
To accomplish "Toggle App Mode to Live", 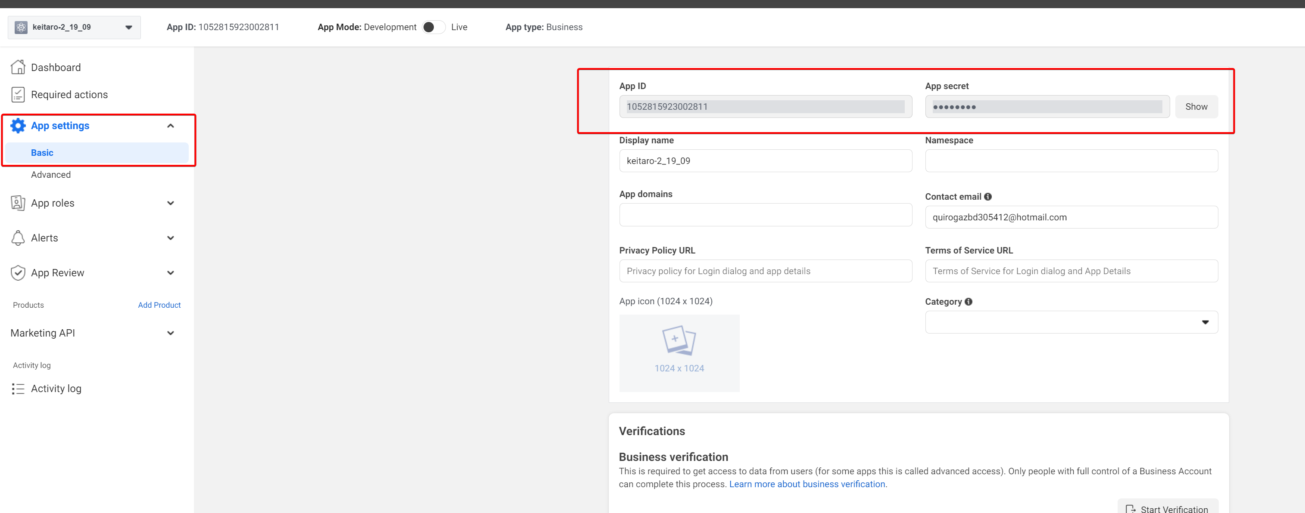I will coord(433,27).
